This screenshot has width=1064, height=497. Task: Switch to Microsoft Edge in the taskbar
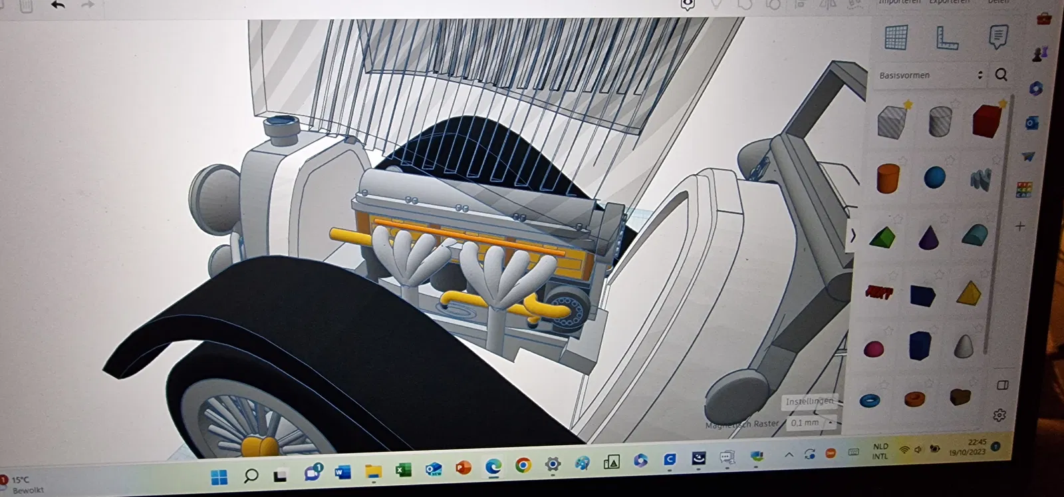click(x=493, y=466)
